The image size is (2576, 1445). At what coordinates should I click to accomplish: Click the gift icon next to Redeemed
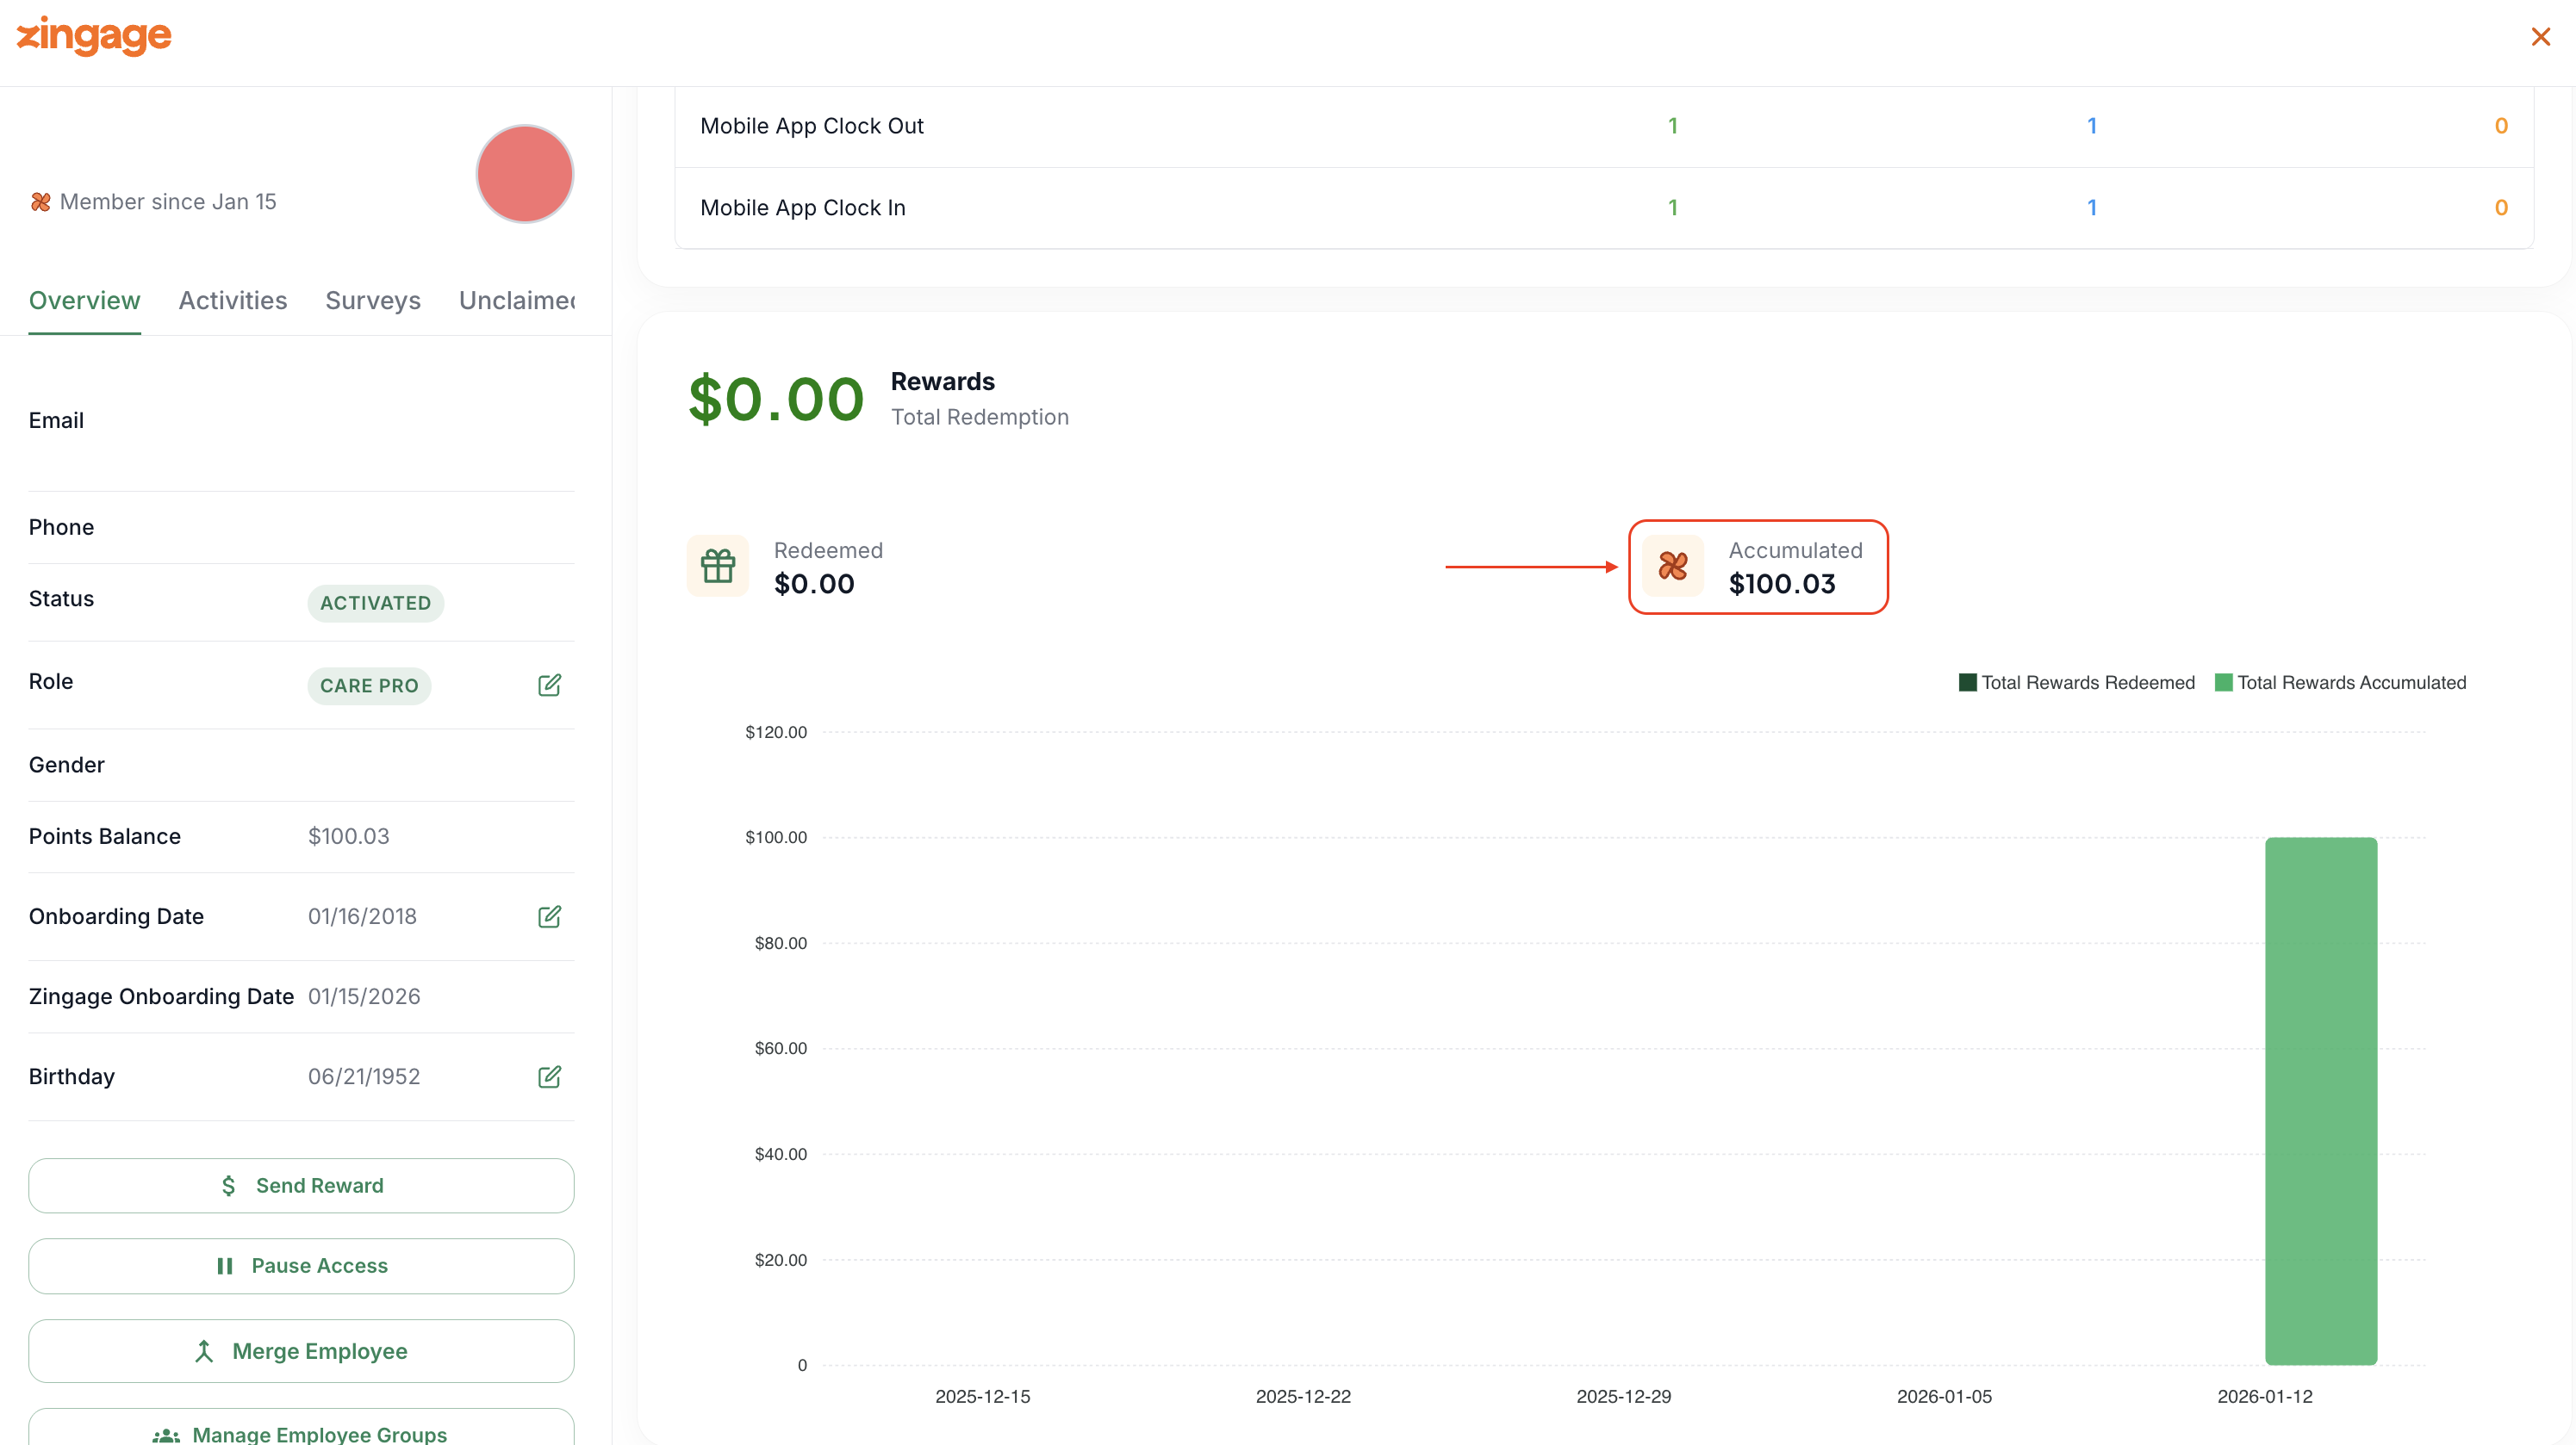coord(717,566)
